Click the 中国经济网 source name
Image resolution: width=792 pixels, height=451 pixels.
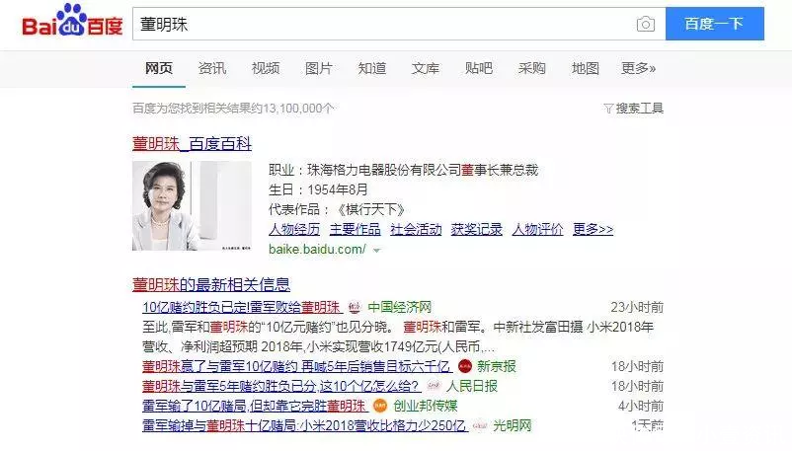pos(400,307)
